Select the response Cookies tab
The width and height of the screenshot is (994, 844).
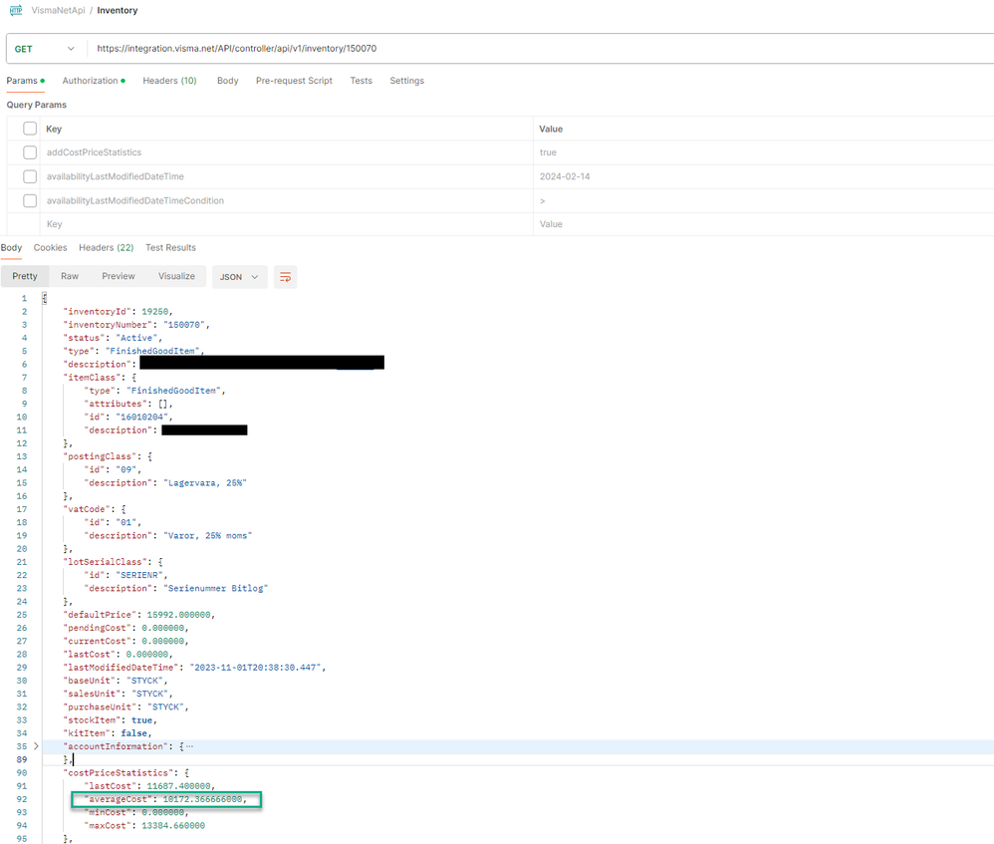click(x=50, y=248)
